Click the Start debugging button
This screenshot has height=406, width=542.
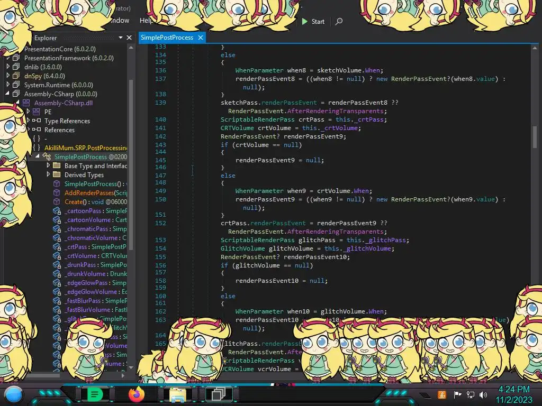pos(313,21)
